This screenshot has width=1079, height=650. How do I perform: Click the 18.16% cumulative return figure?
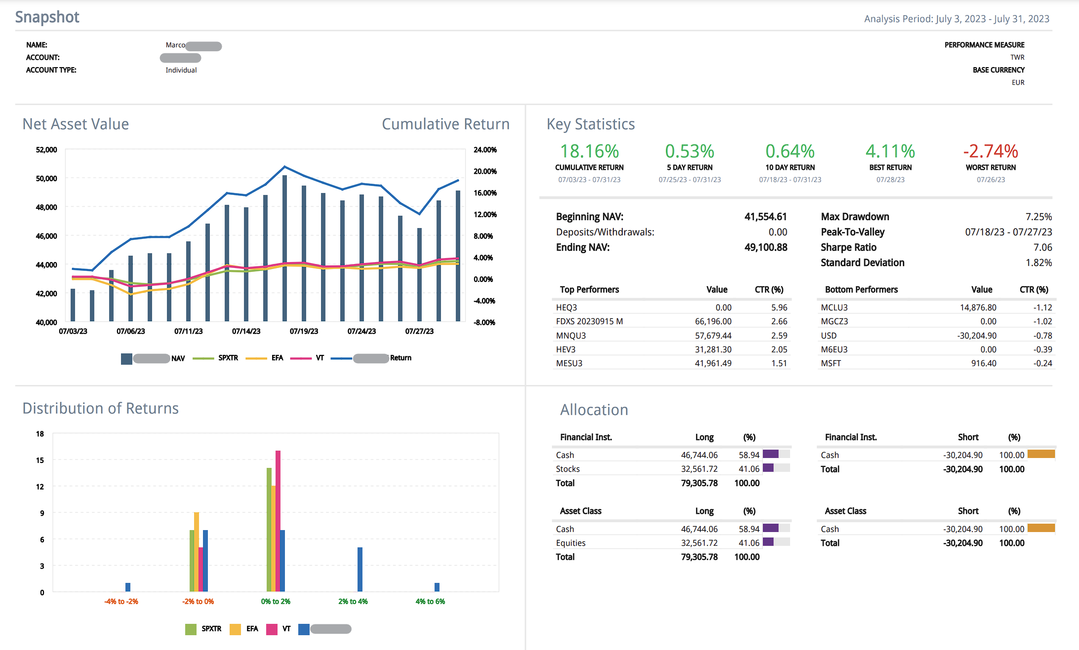[589, 151]
